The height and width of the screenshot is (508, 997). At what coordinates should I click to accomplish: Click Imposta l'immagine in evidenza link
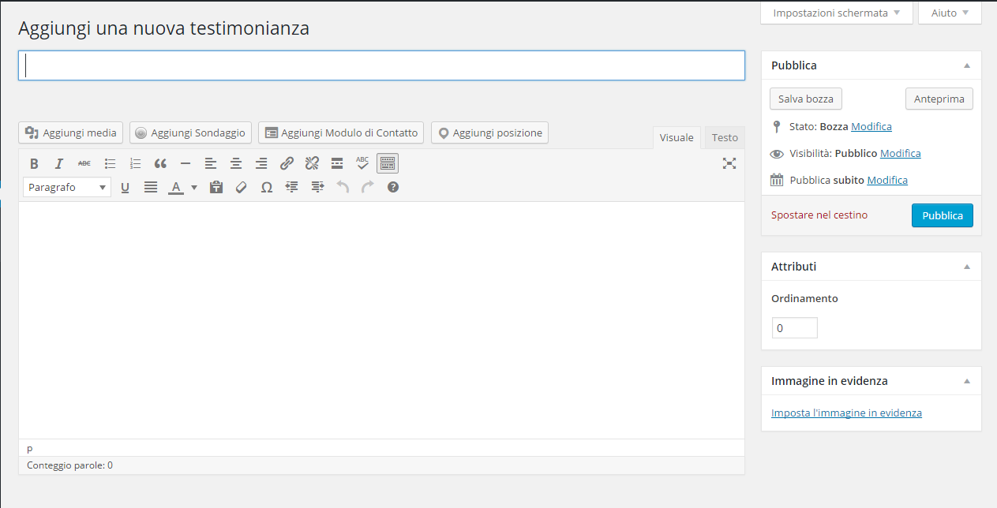click(x=846, y=413)
